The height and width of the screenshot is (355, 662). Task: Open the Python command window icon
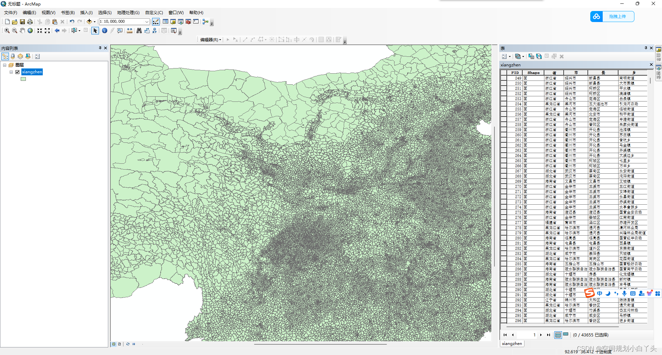tap(196, 22)
